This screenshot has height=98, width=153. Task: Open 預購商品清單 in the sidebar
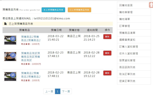[134, 33]
